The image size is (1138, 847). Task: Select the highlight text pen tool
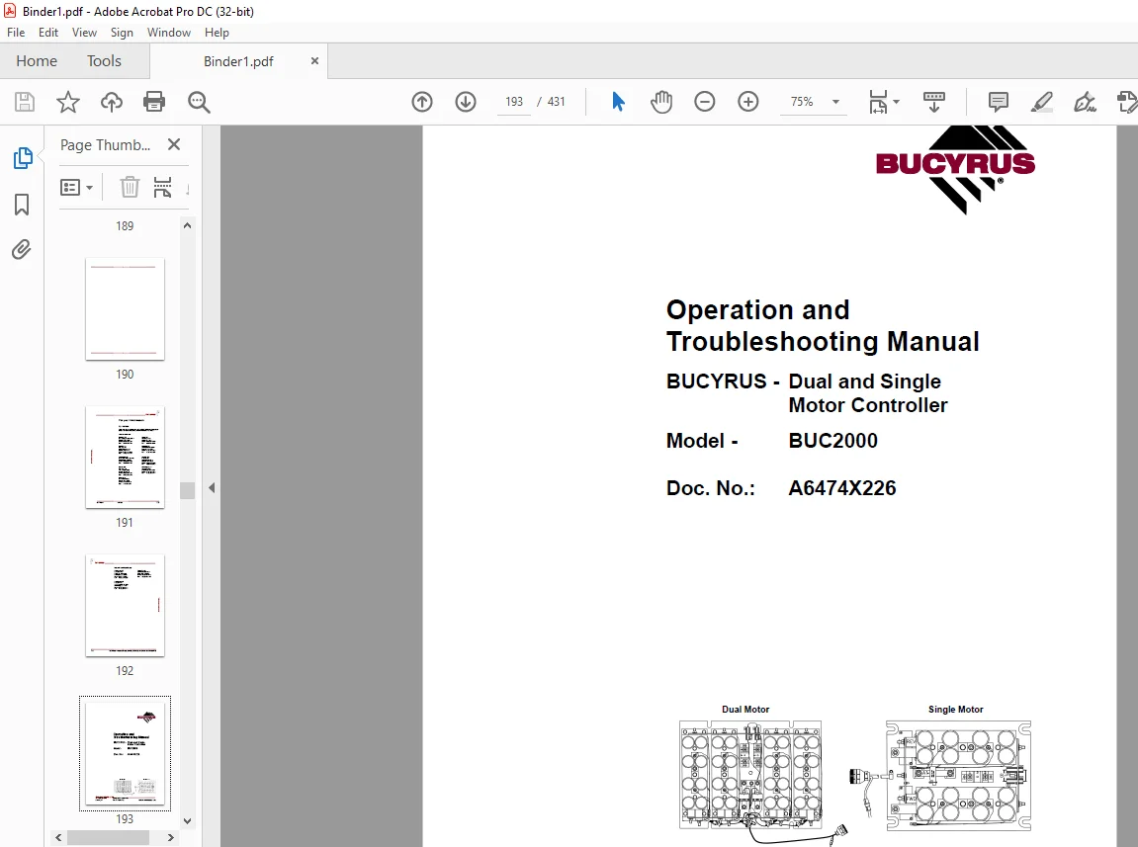tap(1041, 102)
